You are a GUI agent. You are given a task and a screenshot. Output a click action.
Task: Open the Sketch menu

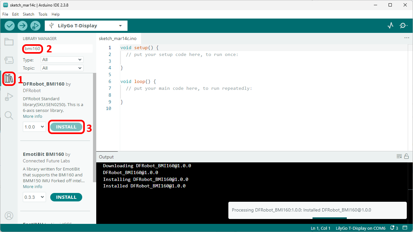[28, 14]
